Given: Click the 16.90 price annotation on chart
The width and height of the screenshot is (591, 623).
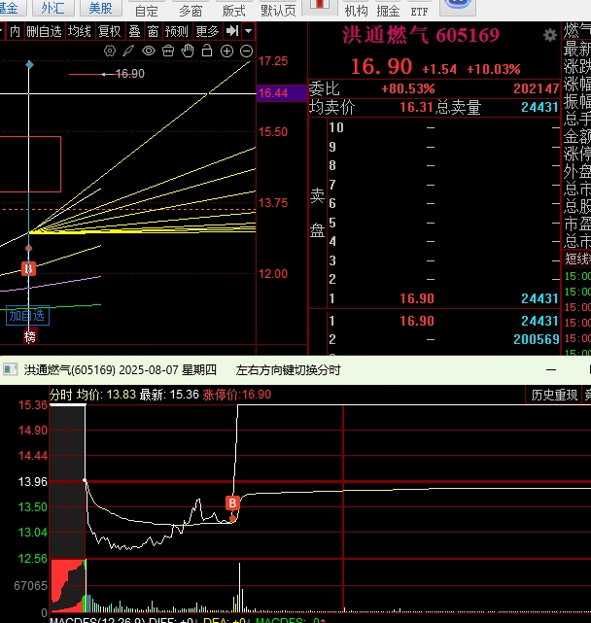Looking at the screenshot, I should [129, 74].
